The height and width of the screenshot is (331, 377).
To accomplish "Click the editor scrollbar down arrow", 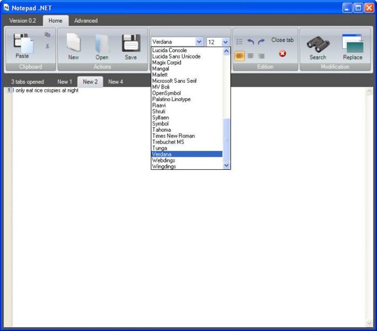I will click(369, 323).
